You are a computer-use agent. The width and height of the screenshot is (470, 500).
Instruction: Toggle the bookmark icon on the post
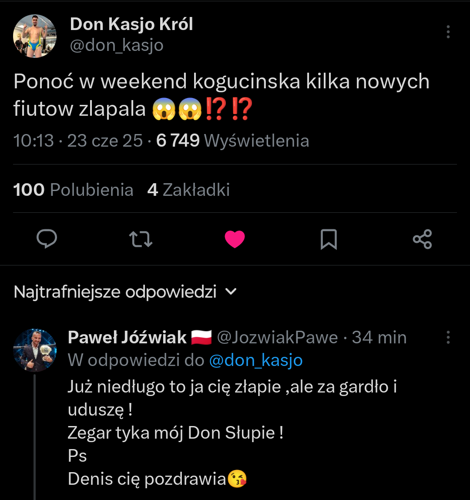pyautogui.click(x=329, y=239)
